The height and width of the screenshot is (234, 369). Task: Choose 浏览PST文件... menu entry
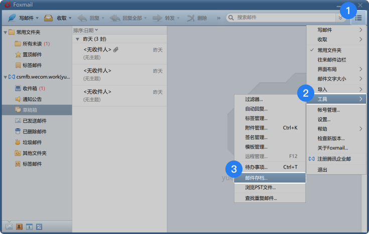(270, 188)
